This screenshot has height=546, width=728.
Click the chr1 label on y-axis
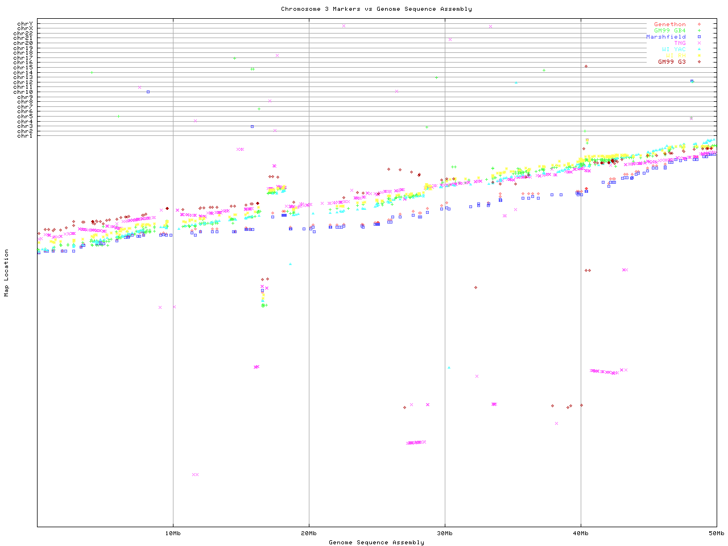[x=25, y=136]
